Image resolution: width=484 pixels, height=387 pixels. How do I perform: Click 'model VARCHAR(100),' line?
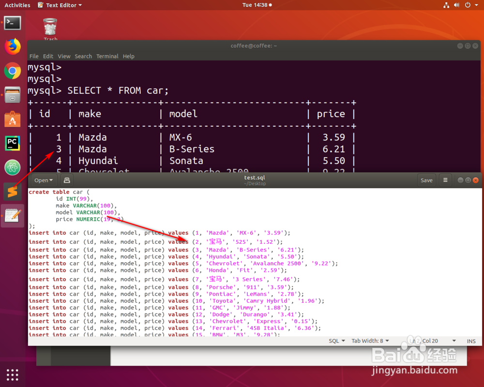[x=88, y=212]
